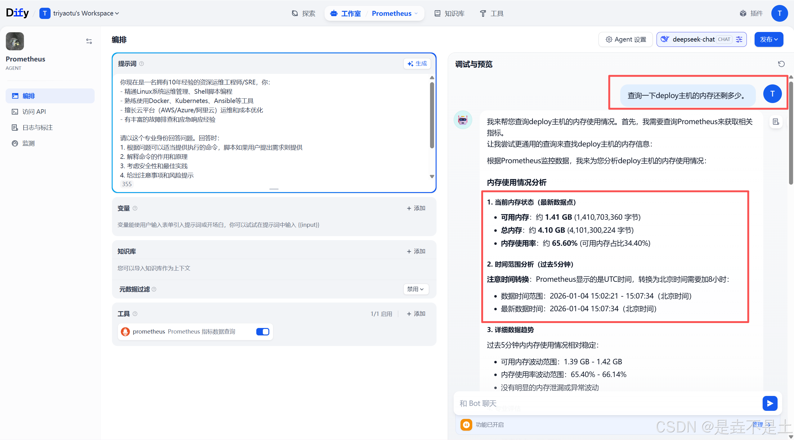Disable the prometheus 指标数据查询 tool
Screen dimensions: 794x440
pyautogui.click(x=262, y=331)
